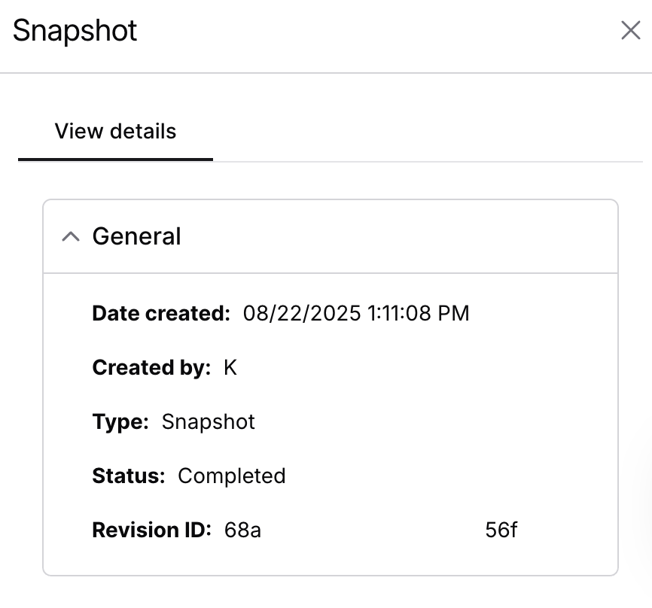The height and width of the screenshot is (608, 652).
Task: Select the 1:11:08 PM creation time
Action: point(419,313)
